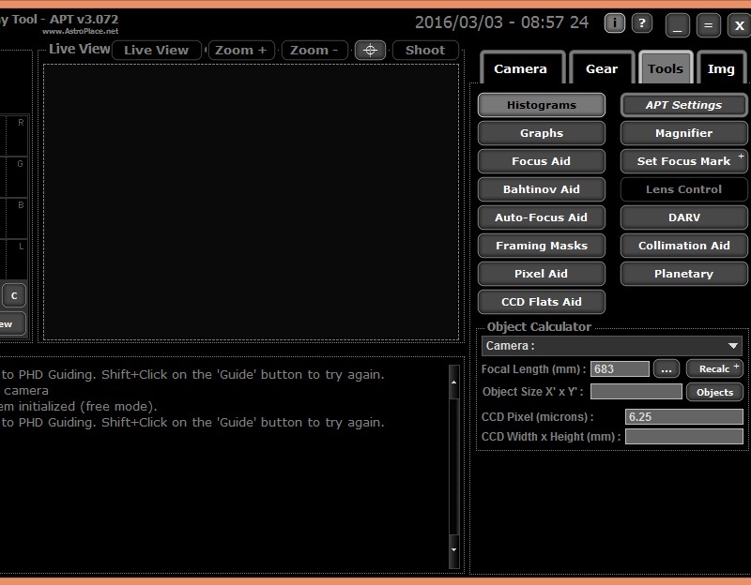Select the Tools tab

click(666, 68)
